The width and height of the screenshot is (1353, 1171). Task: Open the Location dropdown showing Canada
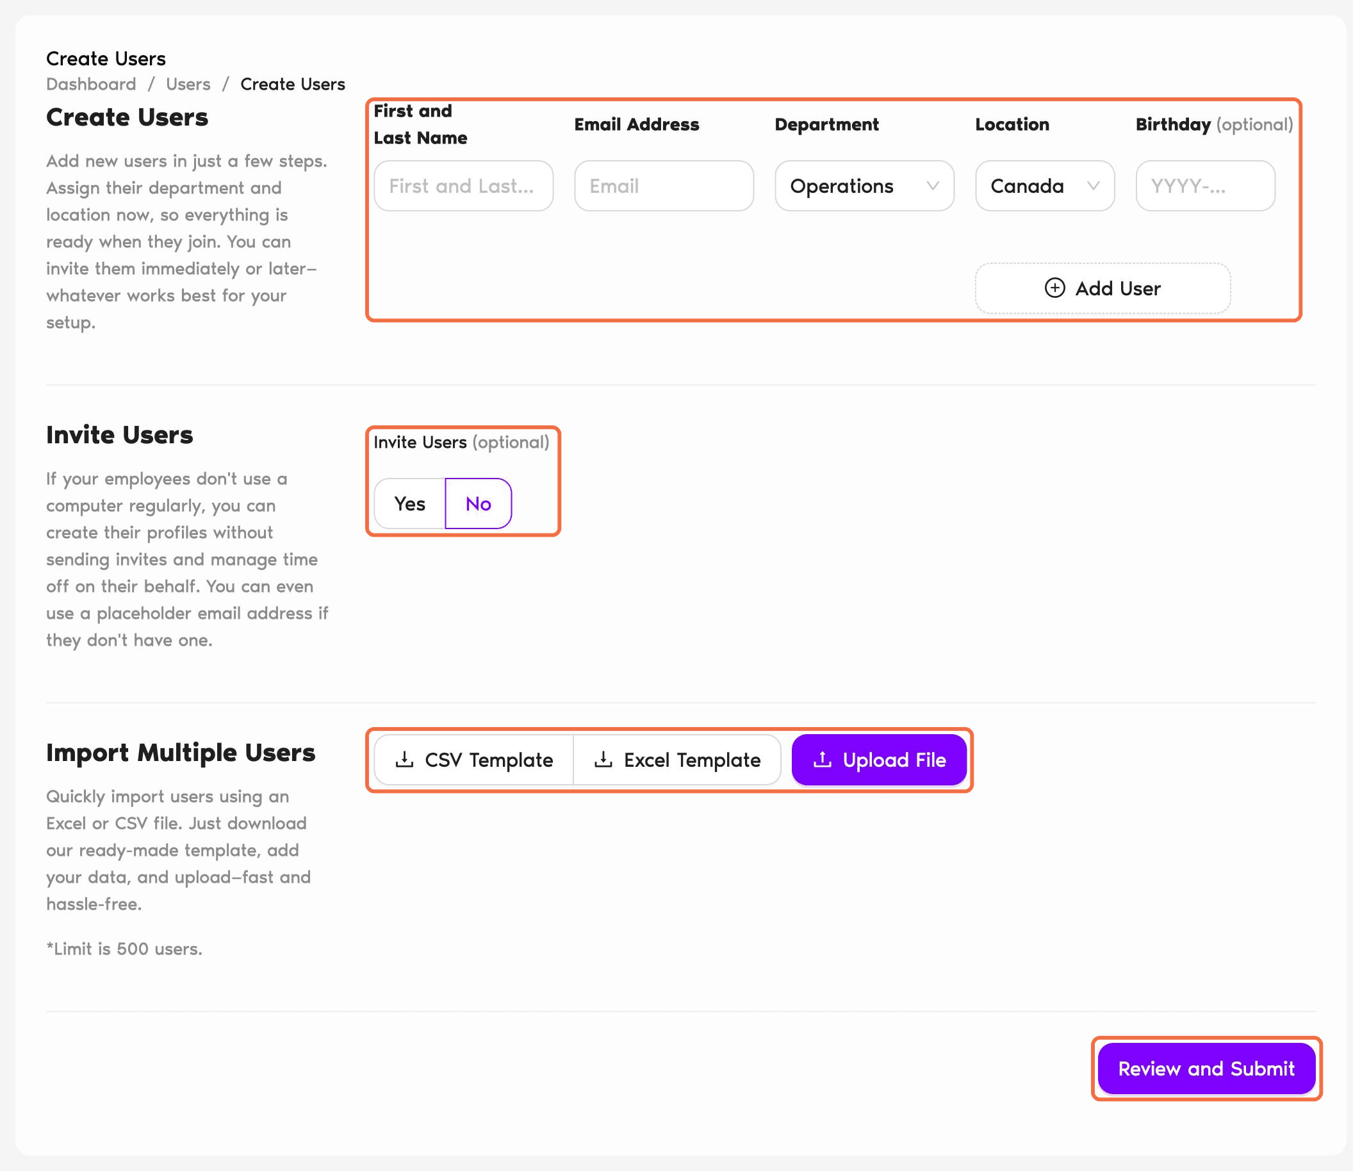point(1044,186)
